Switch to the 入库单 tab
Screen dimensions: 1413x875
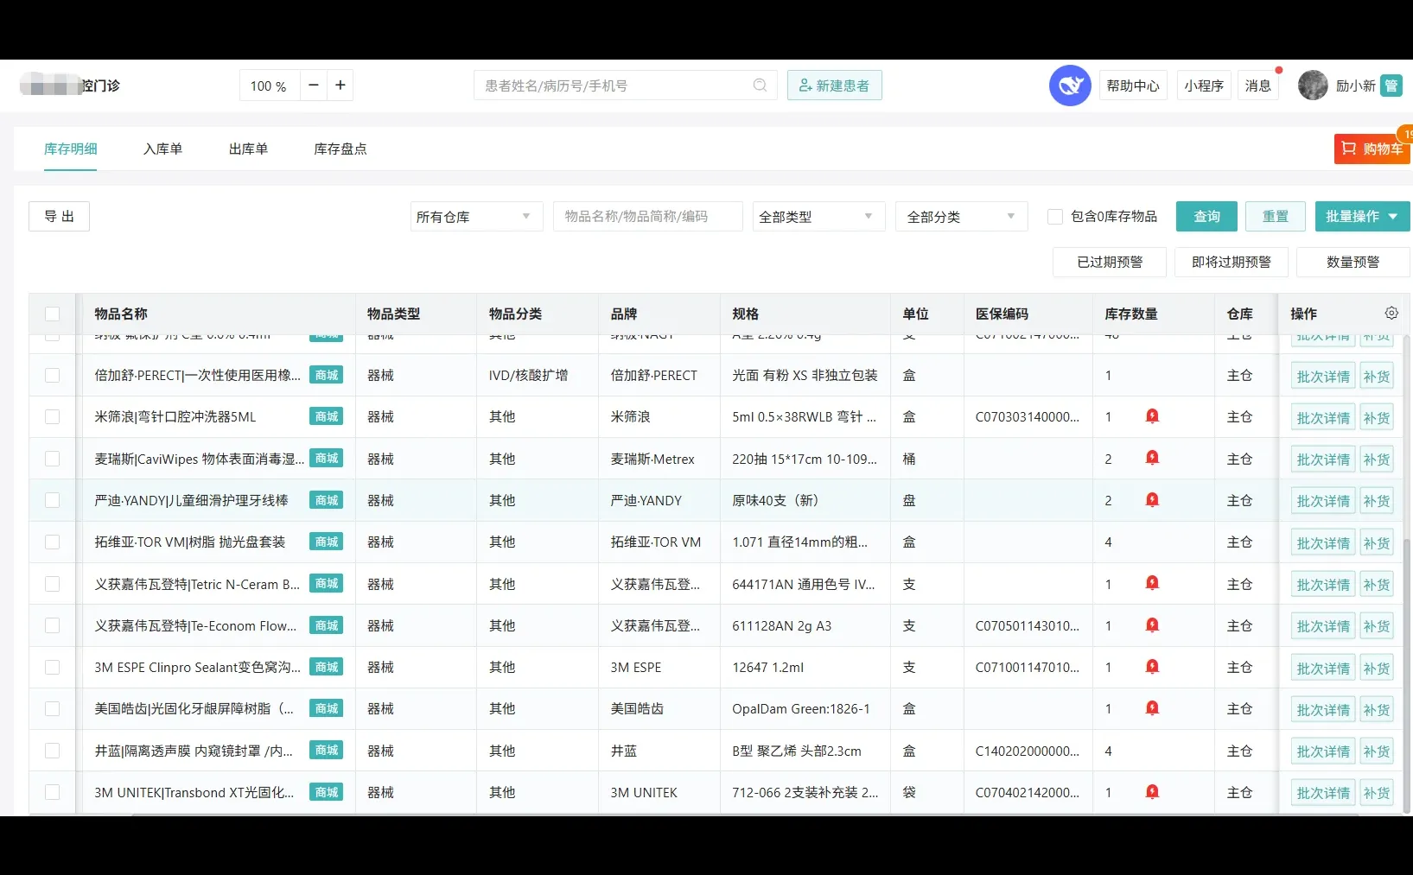point(162,149)
